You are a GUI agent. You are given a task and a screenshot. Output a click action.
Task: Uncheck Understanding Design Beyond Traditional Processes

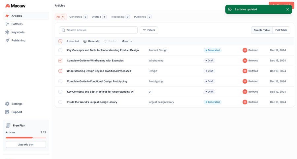(x=60, y=71)
